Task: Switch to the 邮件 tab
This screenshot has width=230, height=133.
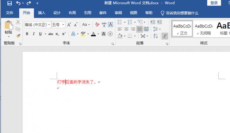Action: (103, 13)
